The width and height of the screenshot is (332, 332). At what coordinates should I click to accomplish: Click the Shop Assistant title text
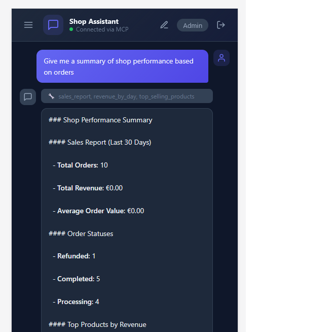coord(94,21)
